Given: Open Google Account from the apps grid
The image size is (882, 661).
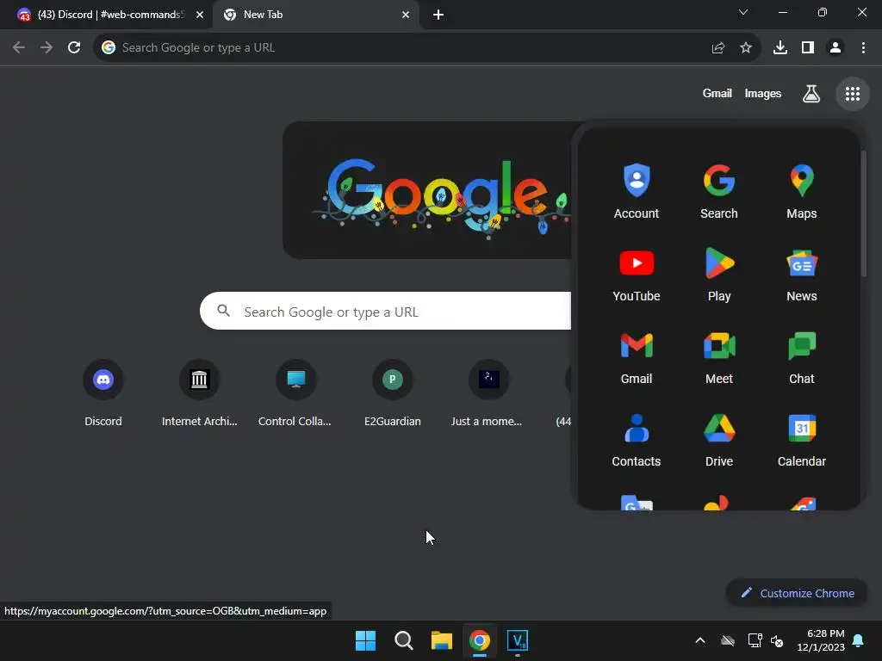Looking at the screenshot, I should 637,191.
